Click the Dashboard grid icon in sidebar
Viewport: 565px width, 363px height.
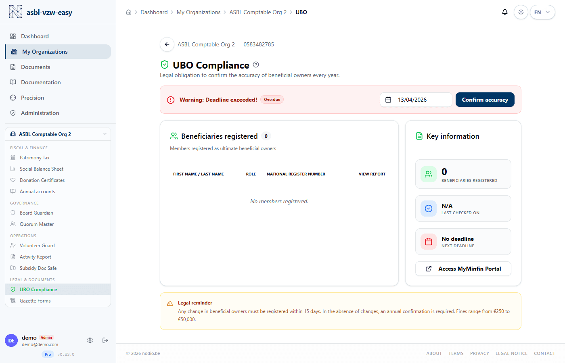click(x=13, y=36)
